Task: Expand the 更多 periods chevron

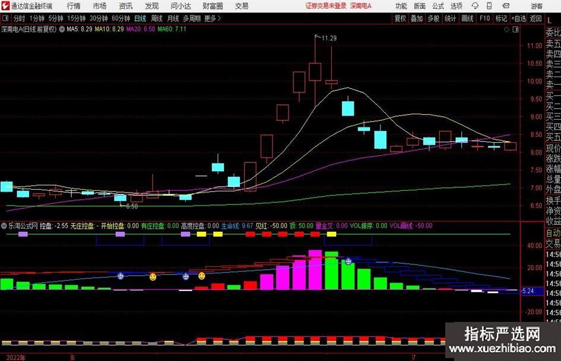Action: 213,18
